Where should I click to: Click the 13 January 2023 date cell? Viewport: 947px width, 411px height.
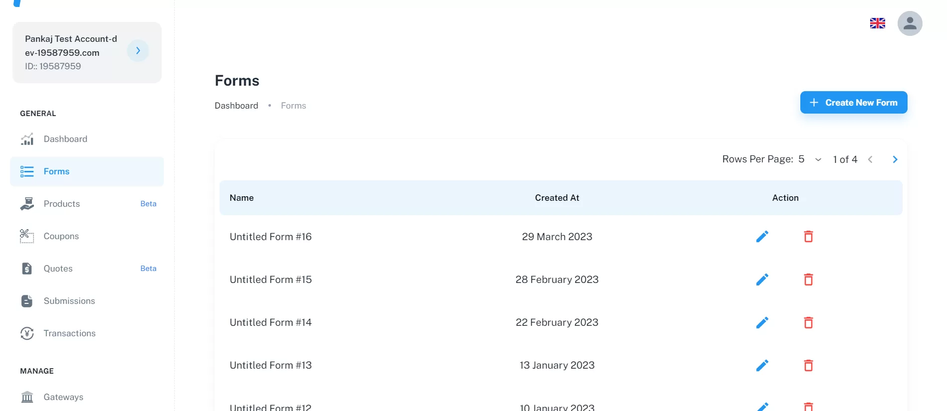point(557,365)
